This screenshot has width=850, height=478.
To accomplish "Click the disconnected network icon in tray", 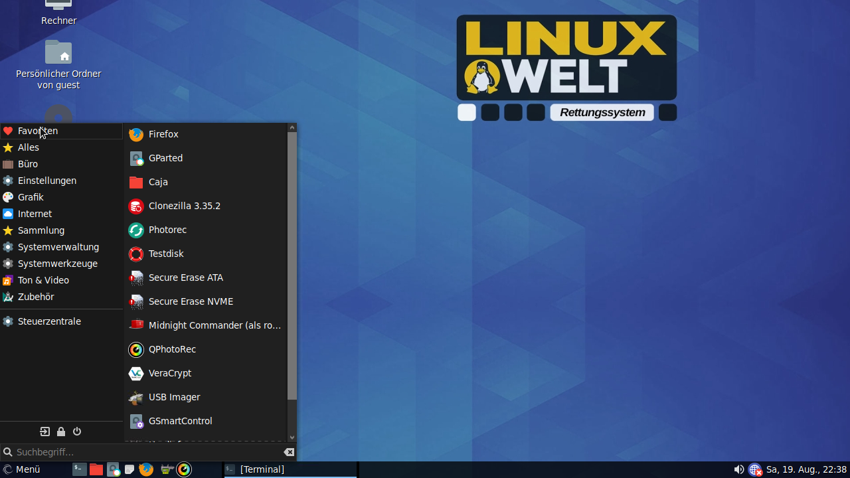I will point(755,469).
